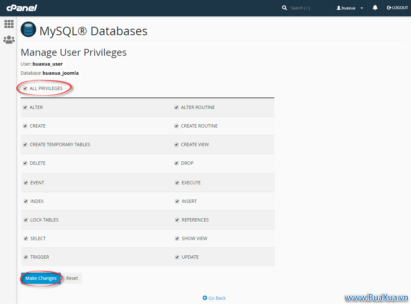
Task: Open User Manager people icon in sidebar
Action: click(x=9, y=40)
